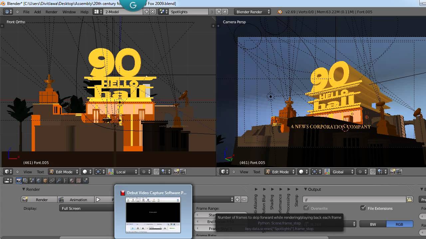Delete screen layout X icon
426x239 pixels.
tap(153, 12)
